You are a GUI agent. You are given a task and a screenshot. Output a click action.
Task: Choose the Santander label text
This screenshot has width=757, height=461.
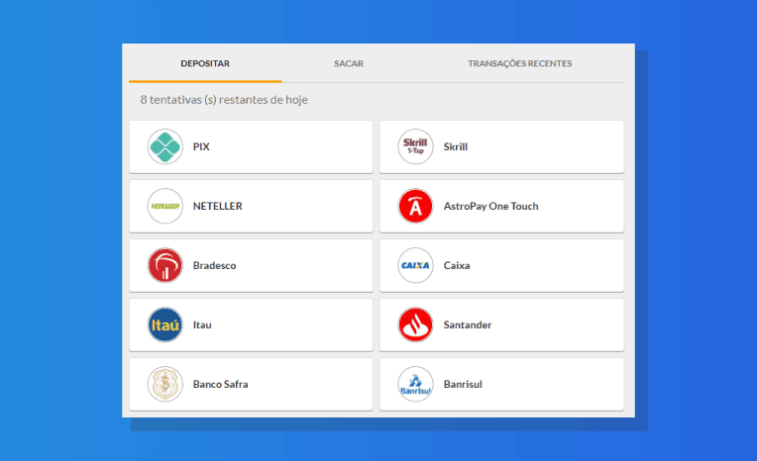point(468,324)
